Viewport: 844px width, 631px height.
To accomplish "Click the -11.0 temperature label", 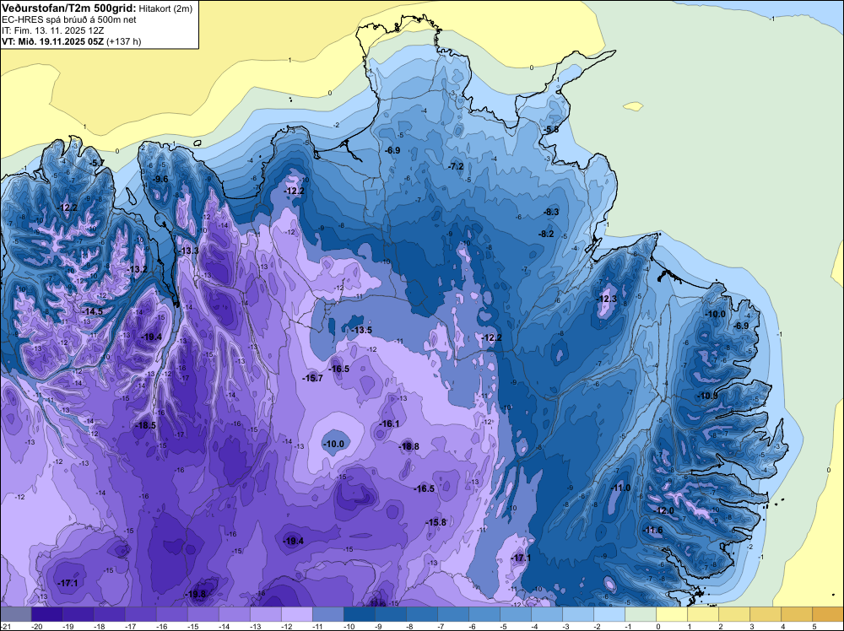I will (620, 488).
